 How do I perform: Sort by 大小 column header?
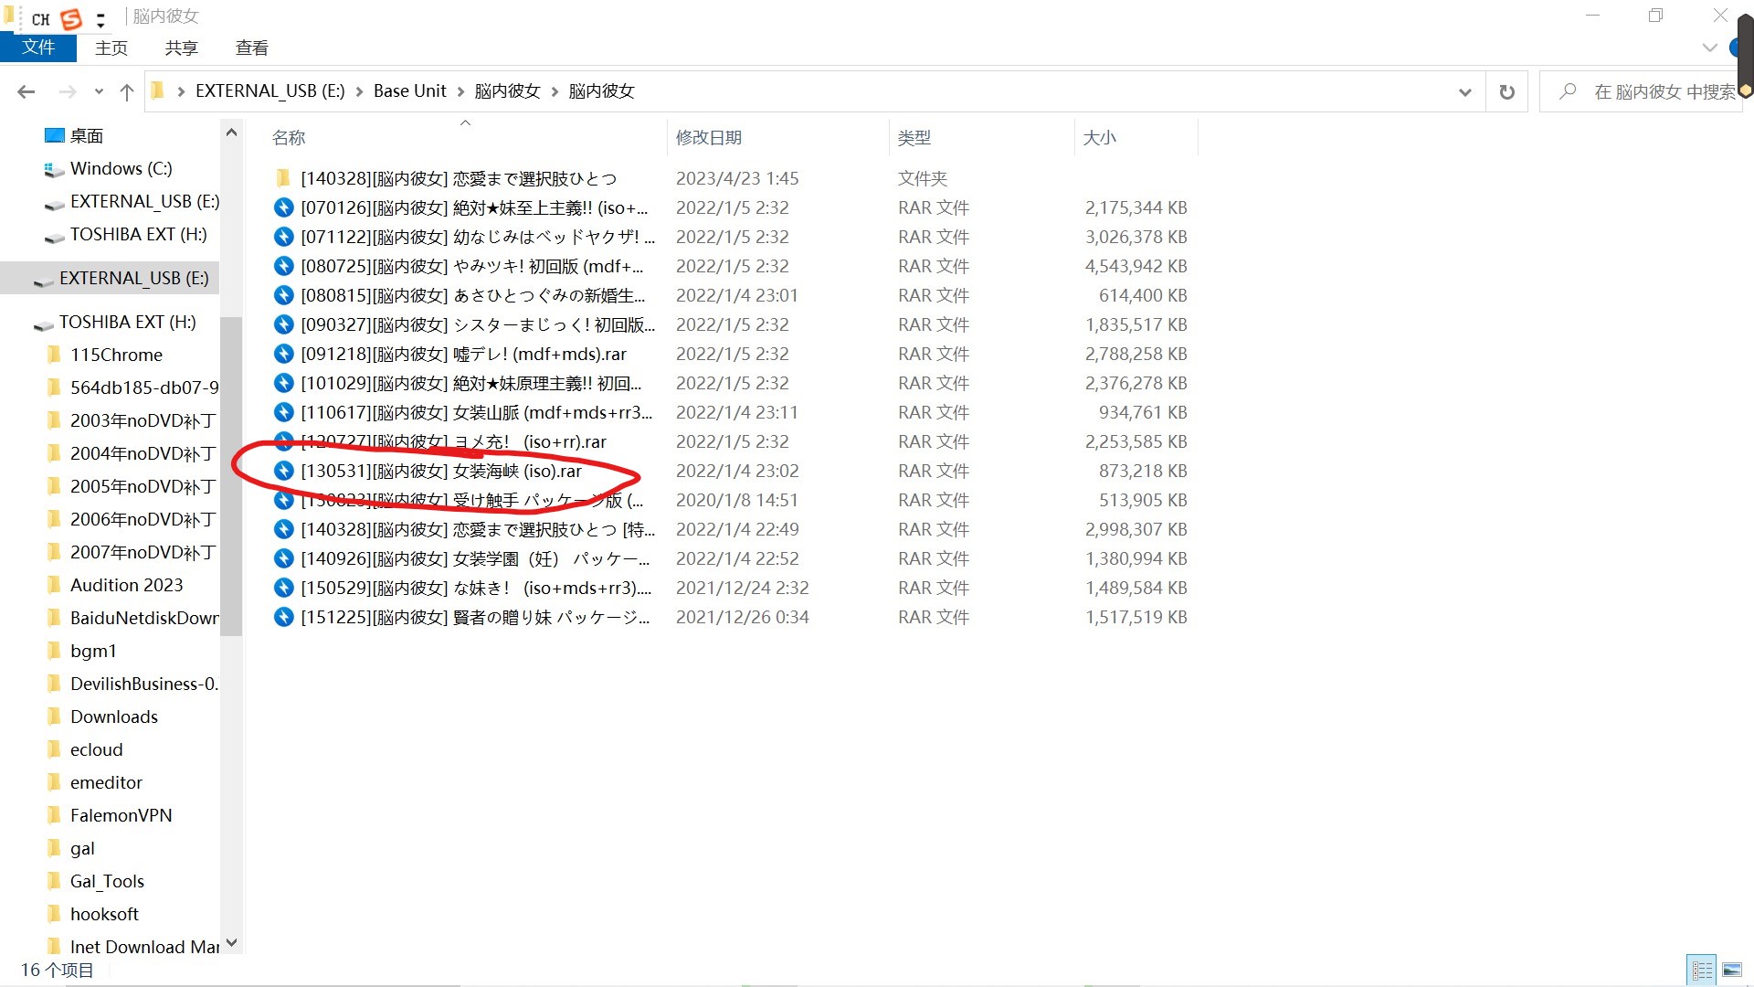[1099, 137]
